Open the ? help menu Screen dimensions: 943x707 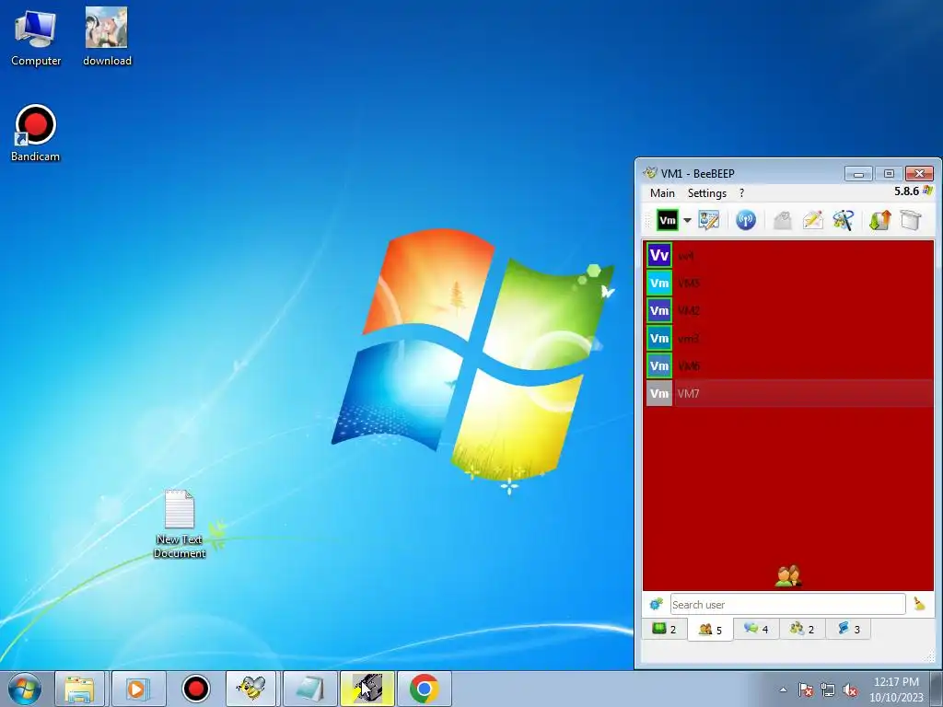pyautogui.click(x=741, y=193)
